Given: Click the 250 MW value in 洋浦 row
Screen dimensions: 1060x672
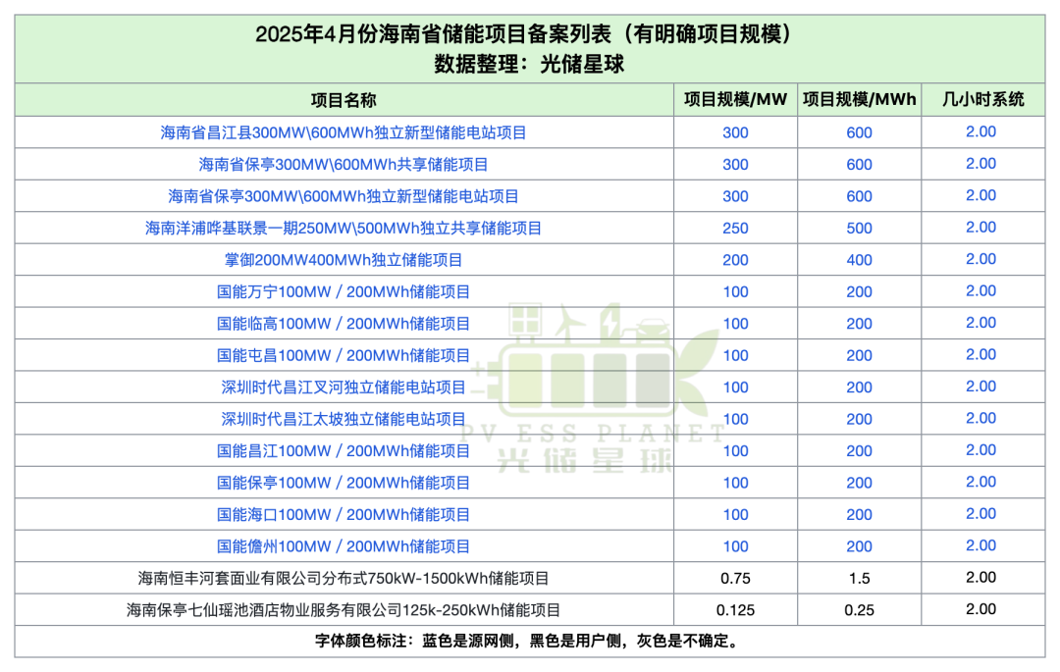Looking at the screenshot, I should click(x=735, y=228).
